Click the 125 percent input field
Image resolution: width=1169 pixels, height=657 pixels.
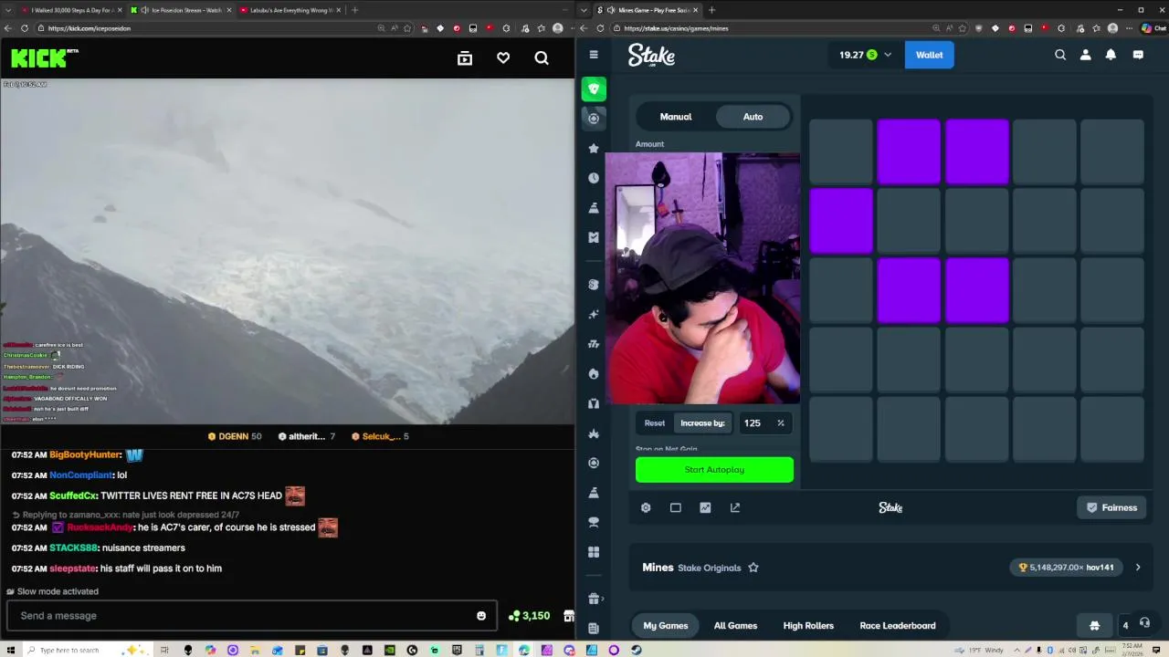click(x=756, y=422)
